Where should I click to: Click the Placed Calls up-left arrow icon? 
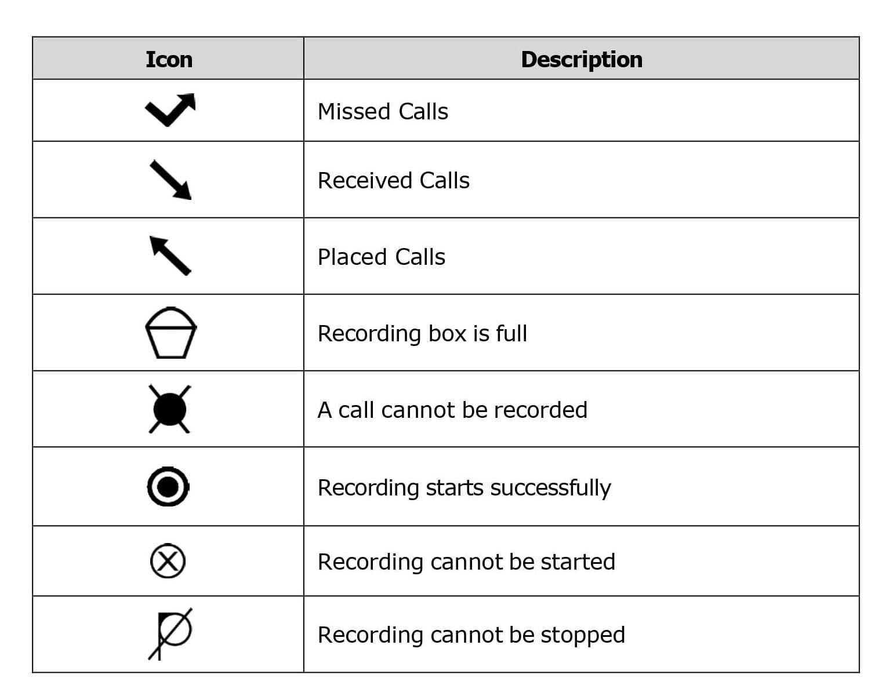tap(170, 255)
